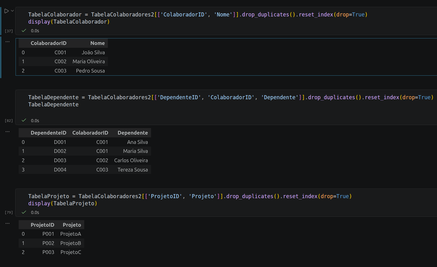Click the ProjetoID column header
The image size is (437, 267).
(x=42, y=225)
